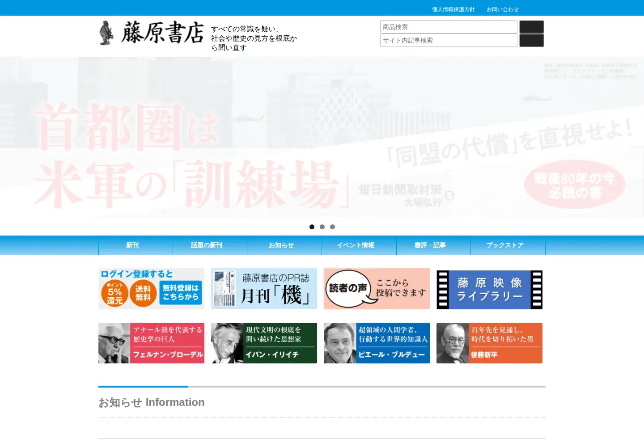Screen dimensions: 644x447
Task: Click the 藤原書店 logo
Action: pyautogui.click(x=151, y=33)
